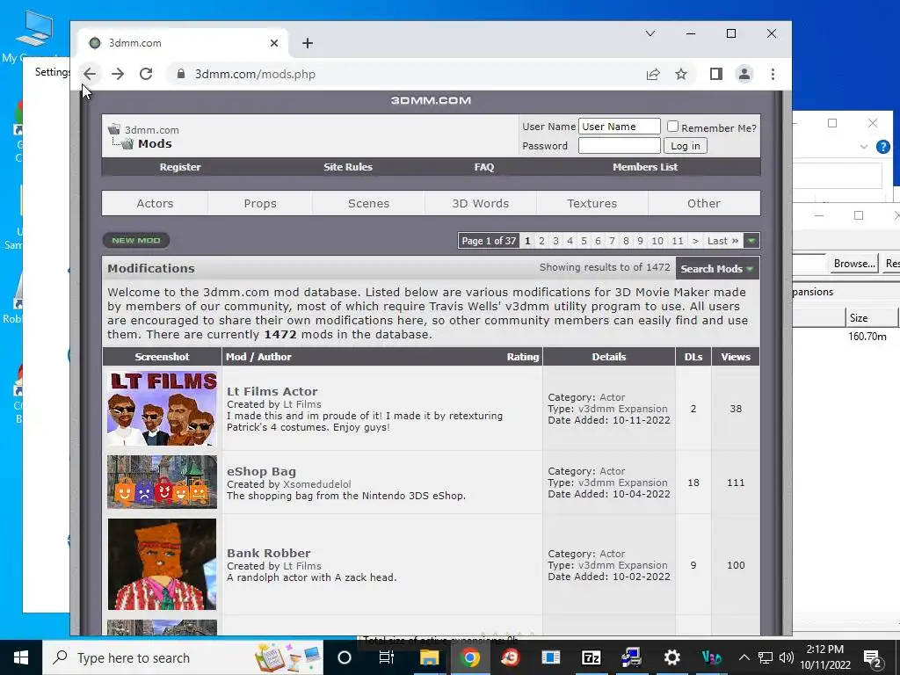
Task: Open the Register link
Action: click(x=180, y=167)
